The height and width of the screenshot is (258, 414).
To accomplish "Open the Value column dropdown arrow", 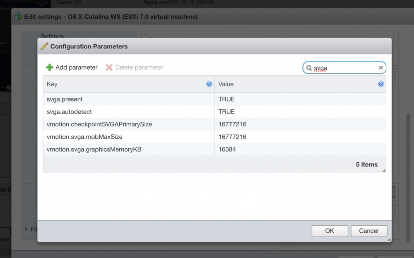I will coord(380,84).
